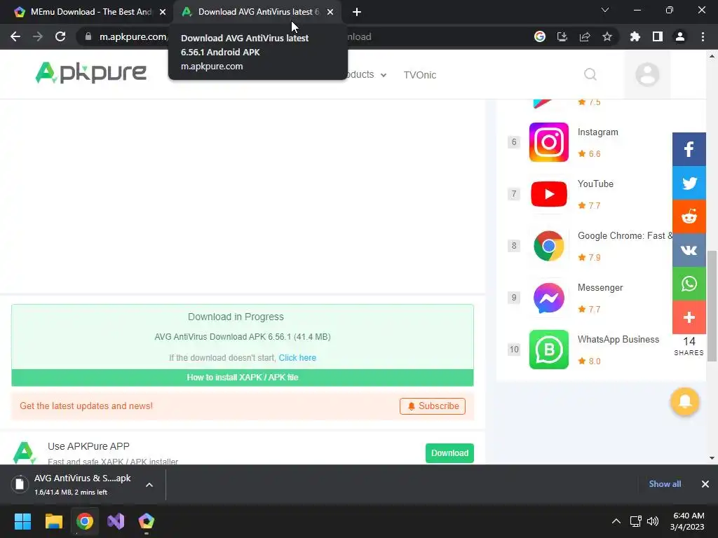Expand the tab search dropdown
The image size is (718, 538).
coord(605,10)
